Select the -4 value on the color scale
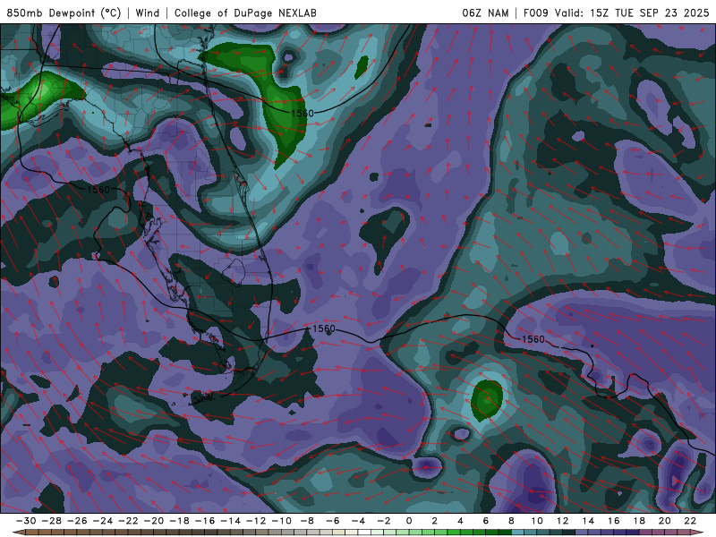The image size is (716, 537). [359, 521]
